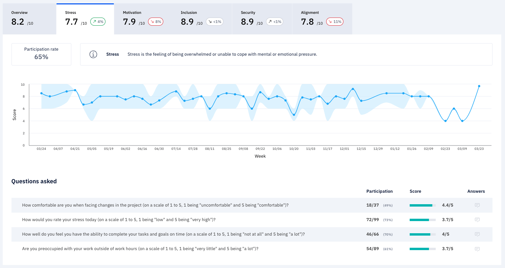Click the 03/23 final data point on chart
The image size is (505, 268).
479,86
